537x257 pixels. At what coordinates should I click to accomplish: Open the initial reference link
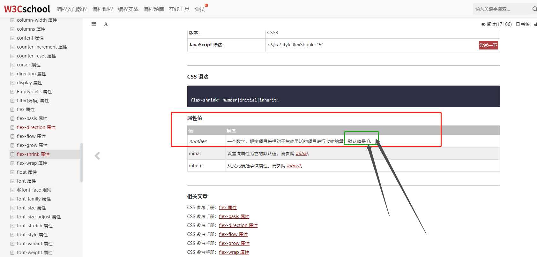pos(302,154)
